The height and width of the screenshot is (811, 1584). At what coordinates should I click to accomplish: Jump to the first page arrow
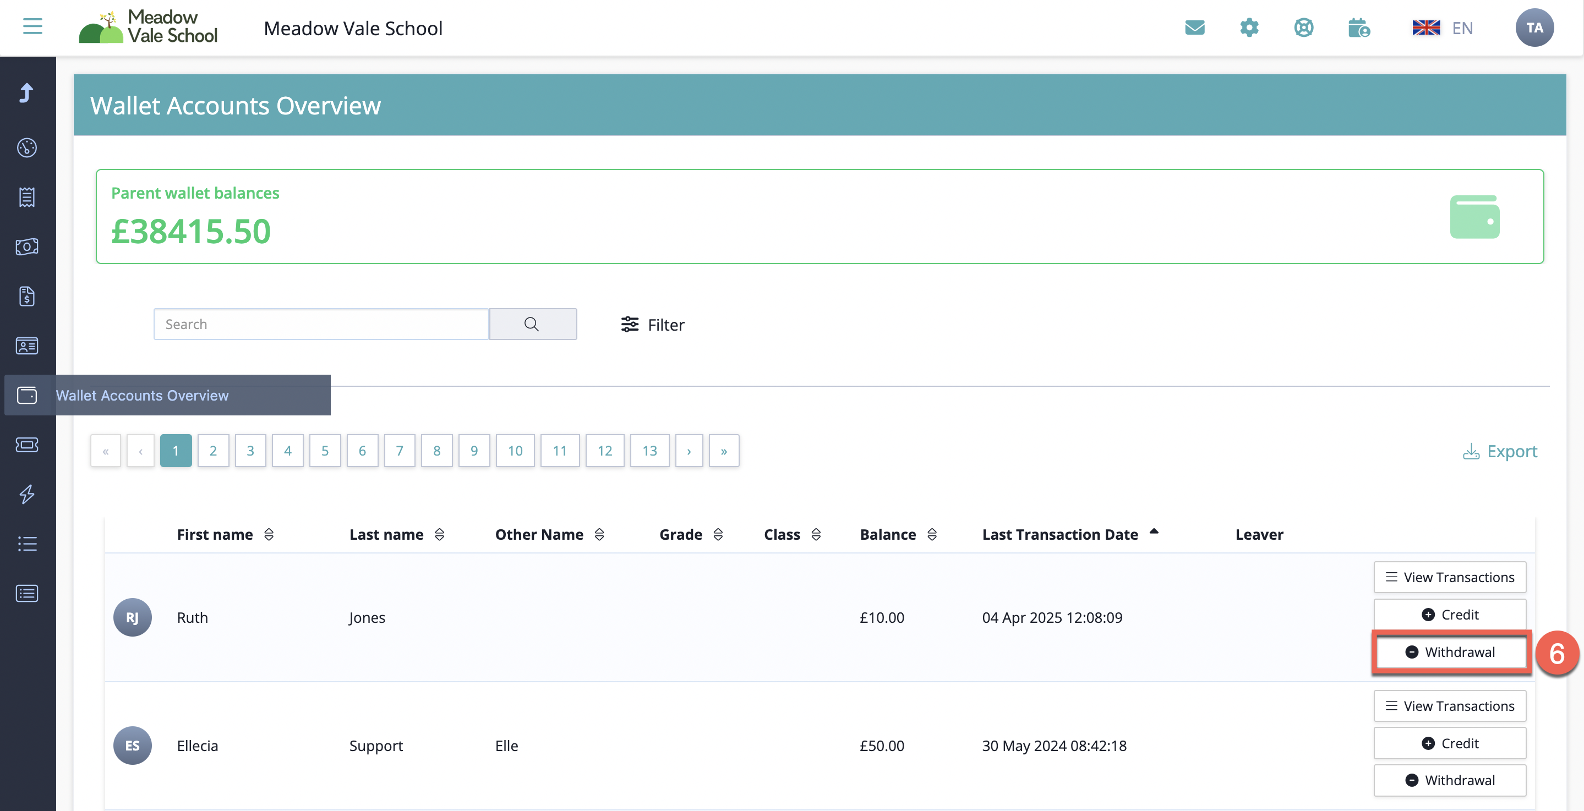[x=106, y=451]
